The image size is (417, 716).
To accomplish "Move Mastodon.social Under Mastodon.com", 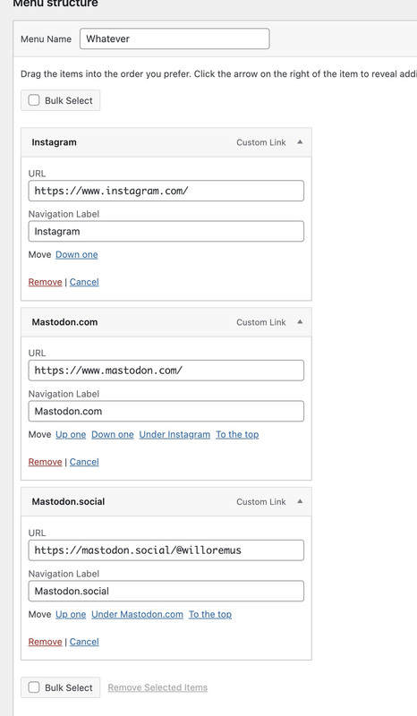I will [137, 615].
